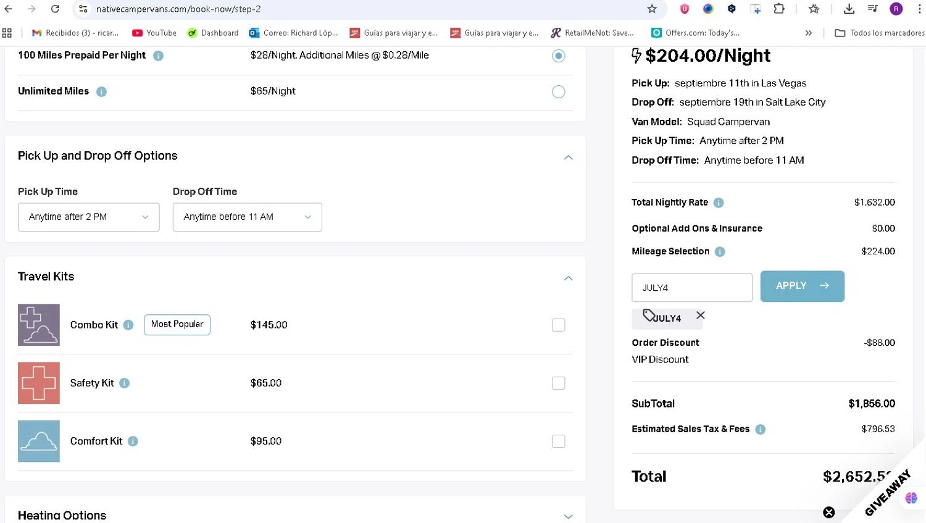Select the Unlimited Miles radio button
This screenshot has width=926, height=523.
559,91
